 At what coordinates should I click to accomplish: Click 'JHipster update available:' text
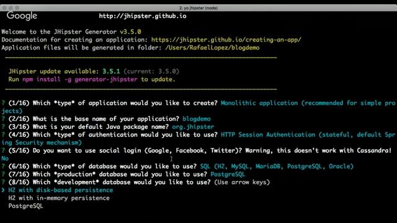[x=54, y=71]
